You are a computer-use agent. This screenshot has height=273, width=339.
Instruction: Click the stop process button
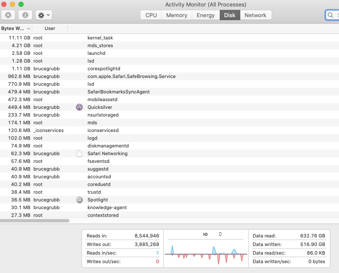tap(8, 15)
